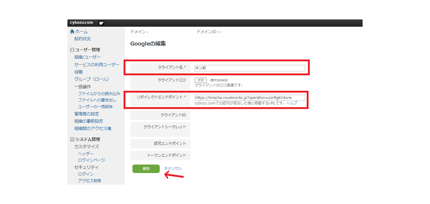Open アクセス制限 settings

(x=90, y=181)
